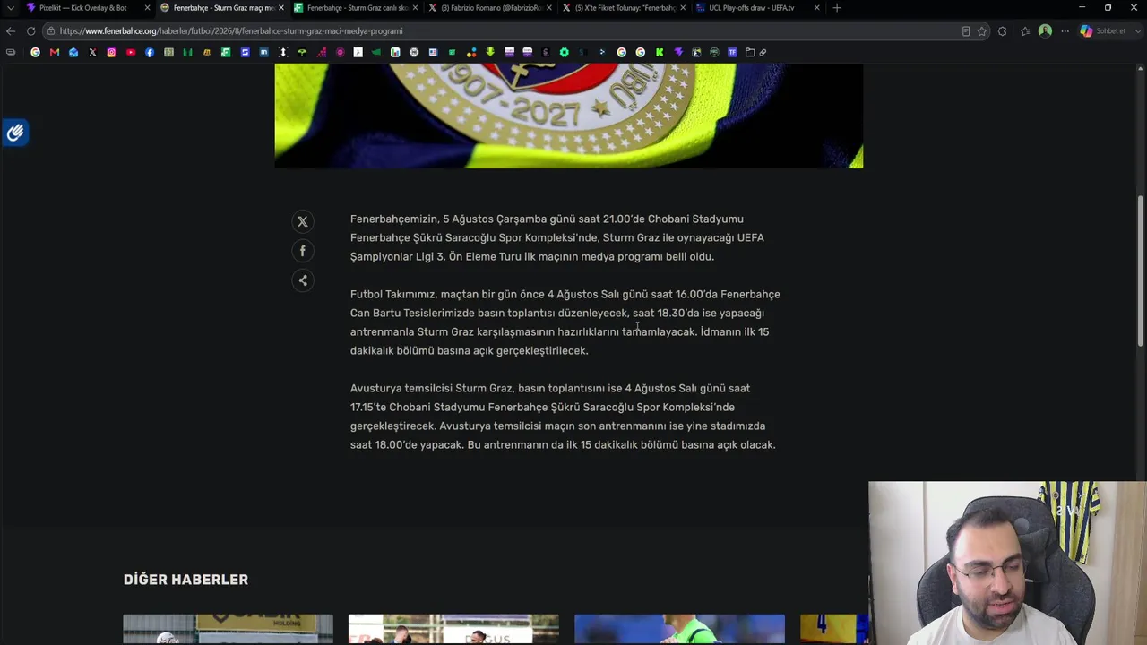Open a new browser tab
This screenshot has height=645, width=1147.
tap(837, 8)
